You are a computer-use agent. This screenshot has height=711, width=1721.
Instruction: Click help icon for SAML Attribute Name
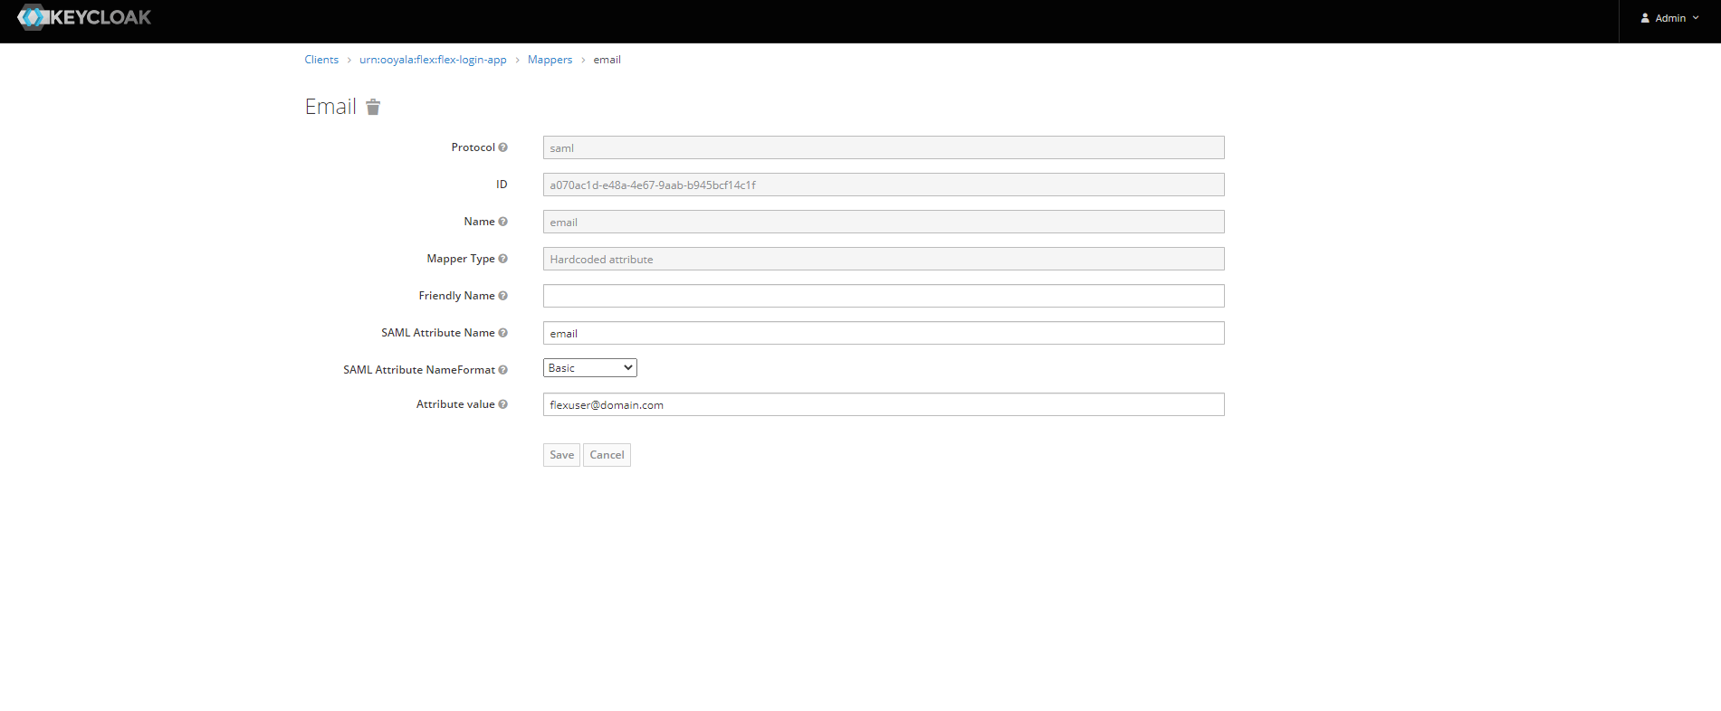pyautogui.click(x=503, y=333)
